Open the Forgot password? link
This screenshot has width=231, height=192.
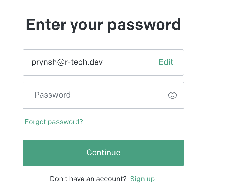[x=54, y=122]
